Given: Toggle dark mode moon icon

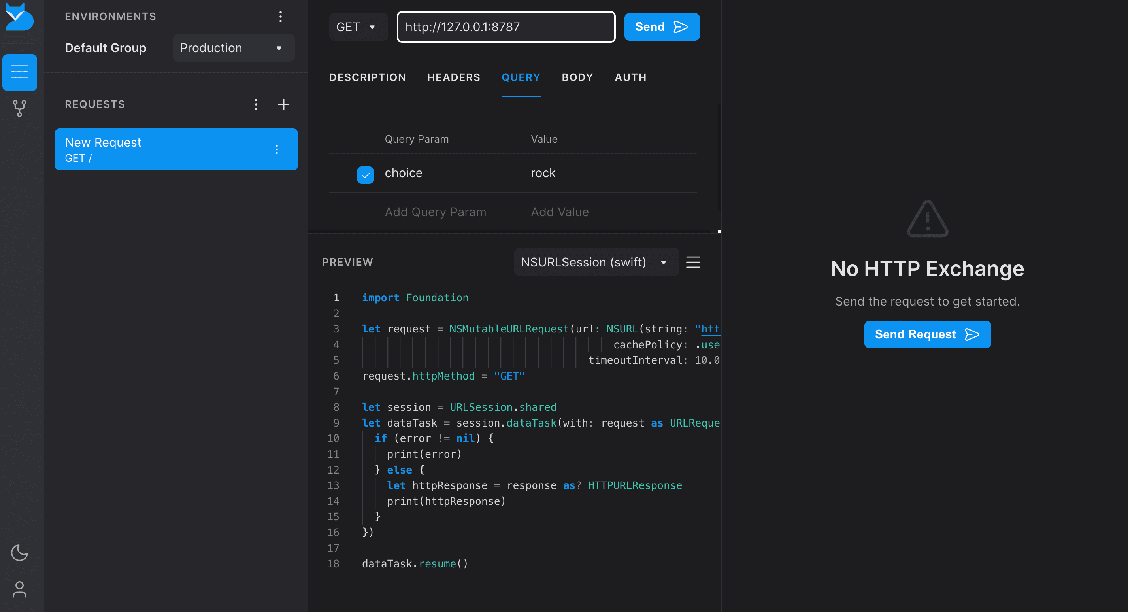Looking at the screenshot, I should point(19,552).
